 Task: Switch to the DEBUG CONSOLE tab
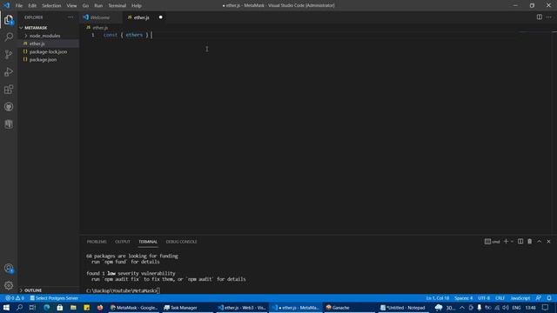click(x=181, y=242)
